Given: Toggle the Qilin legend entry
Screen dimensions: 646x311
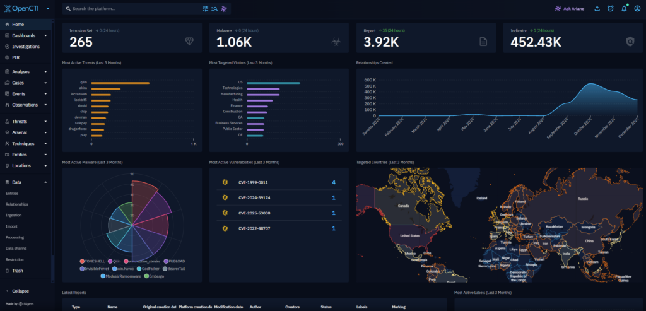Looking at the screenshot, I should point(114,261).
